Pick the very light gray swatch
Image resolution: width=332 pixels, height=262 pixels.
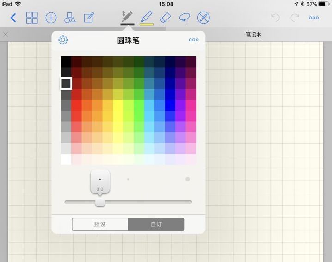pyautogui.click(x=66, y=149)
